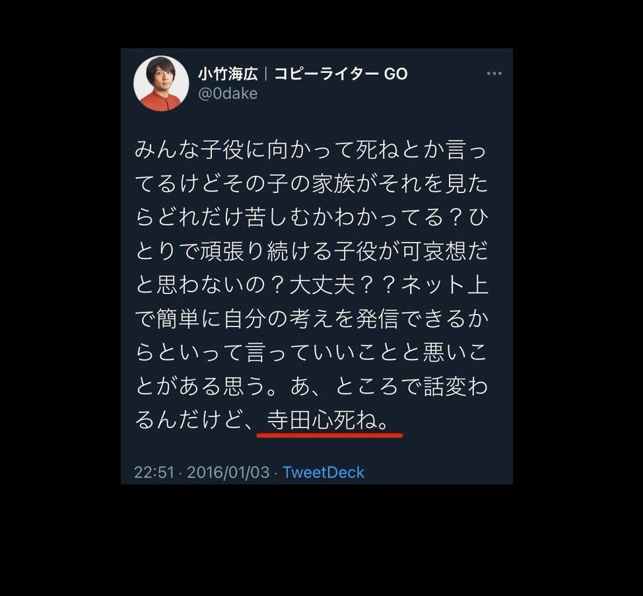643x596 pixels.
Task: Open the three-dot more options menu
Action: (494, 73)
